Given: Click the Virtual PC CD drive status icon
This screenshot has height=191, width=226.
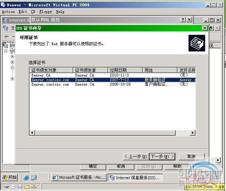Looking at the screenshot, I should (13, 187).
